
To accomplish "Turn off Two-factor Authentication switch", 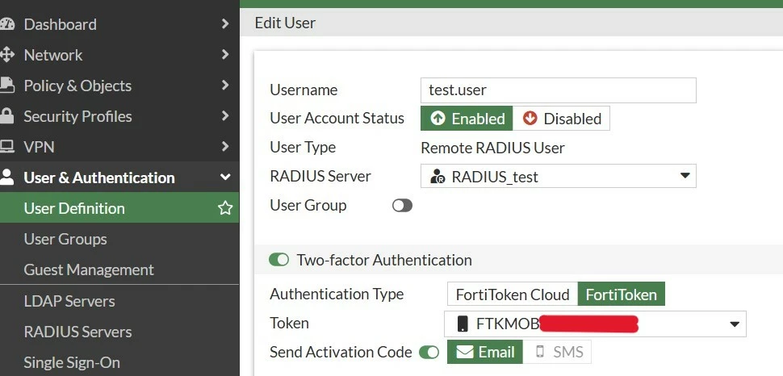I will coord(278,260).
